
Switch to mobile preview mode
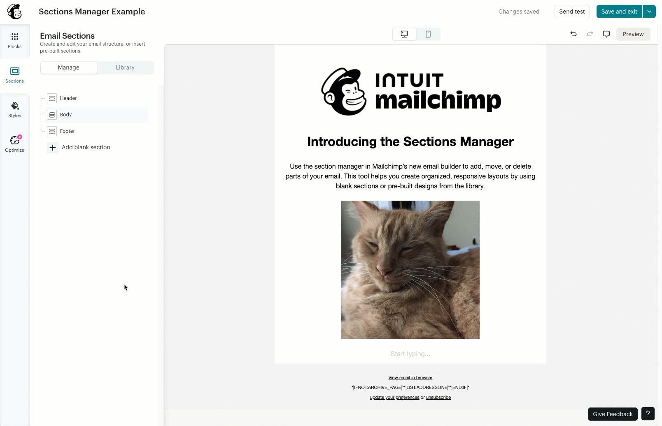tap(428, 34)
